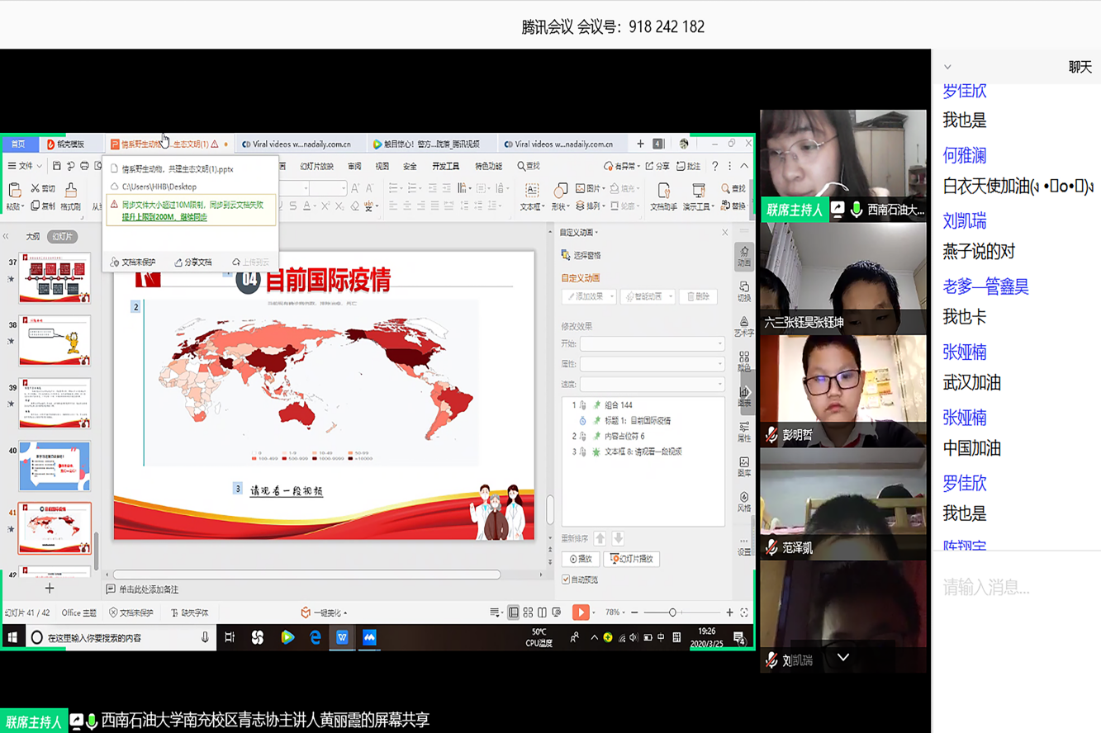Open the 切换 transition sidebar icon
Image resolution: width=1101 pixels, height=733 pixels.
pos(743,291)
